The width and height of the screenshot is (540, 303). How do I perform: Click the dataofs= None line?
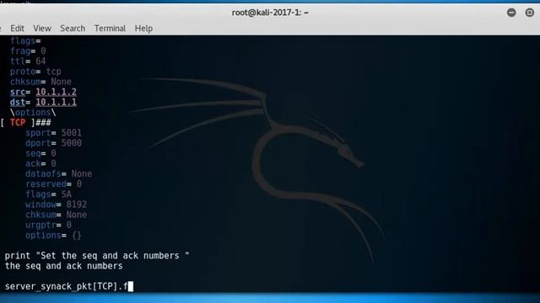[58, 174]
